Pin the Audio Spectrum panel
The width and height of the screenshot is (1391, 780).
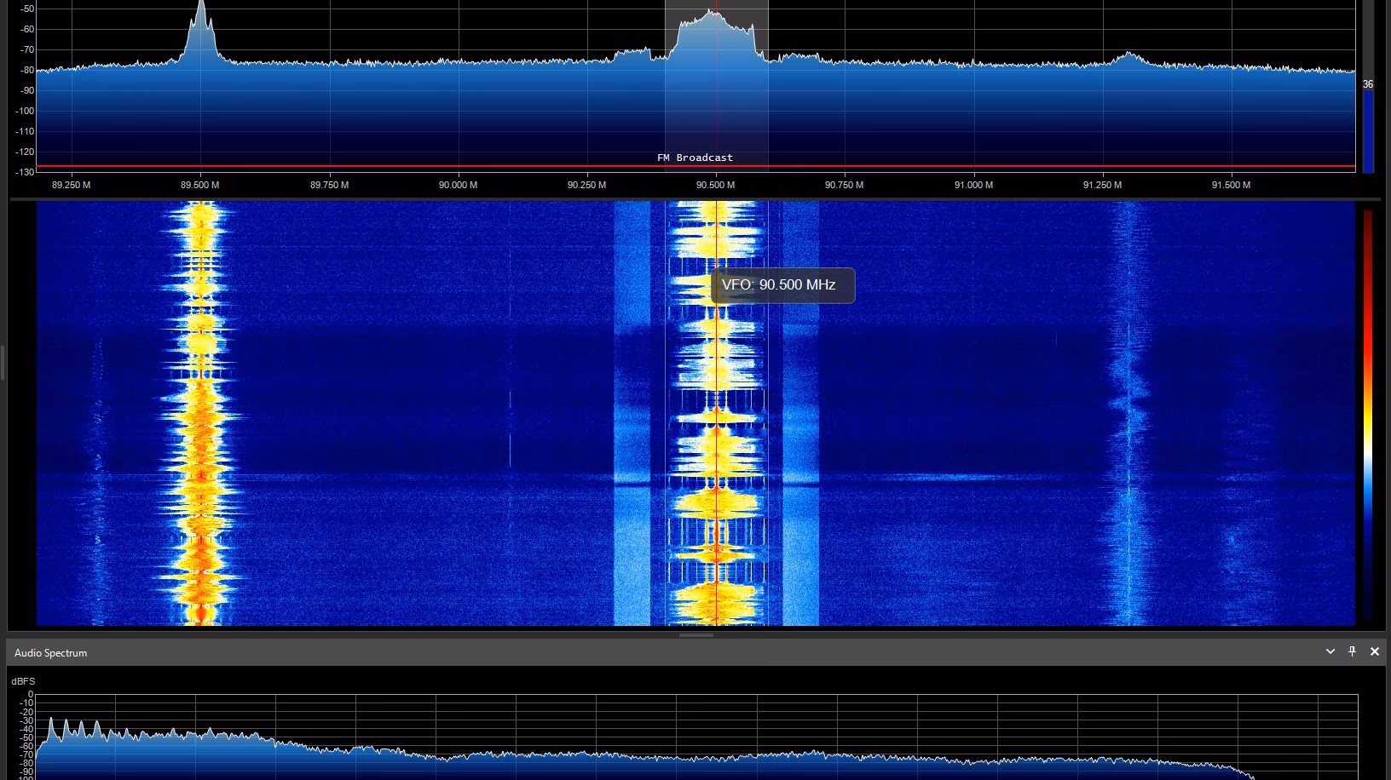[x=1353, y=651]
